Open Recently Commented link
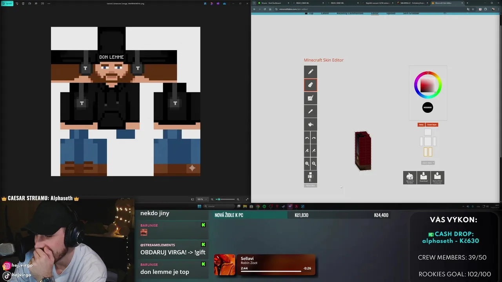The image size is (502, 282). pyautogui.click(x=350, y=13)
